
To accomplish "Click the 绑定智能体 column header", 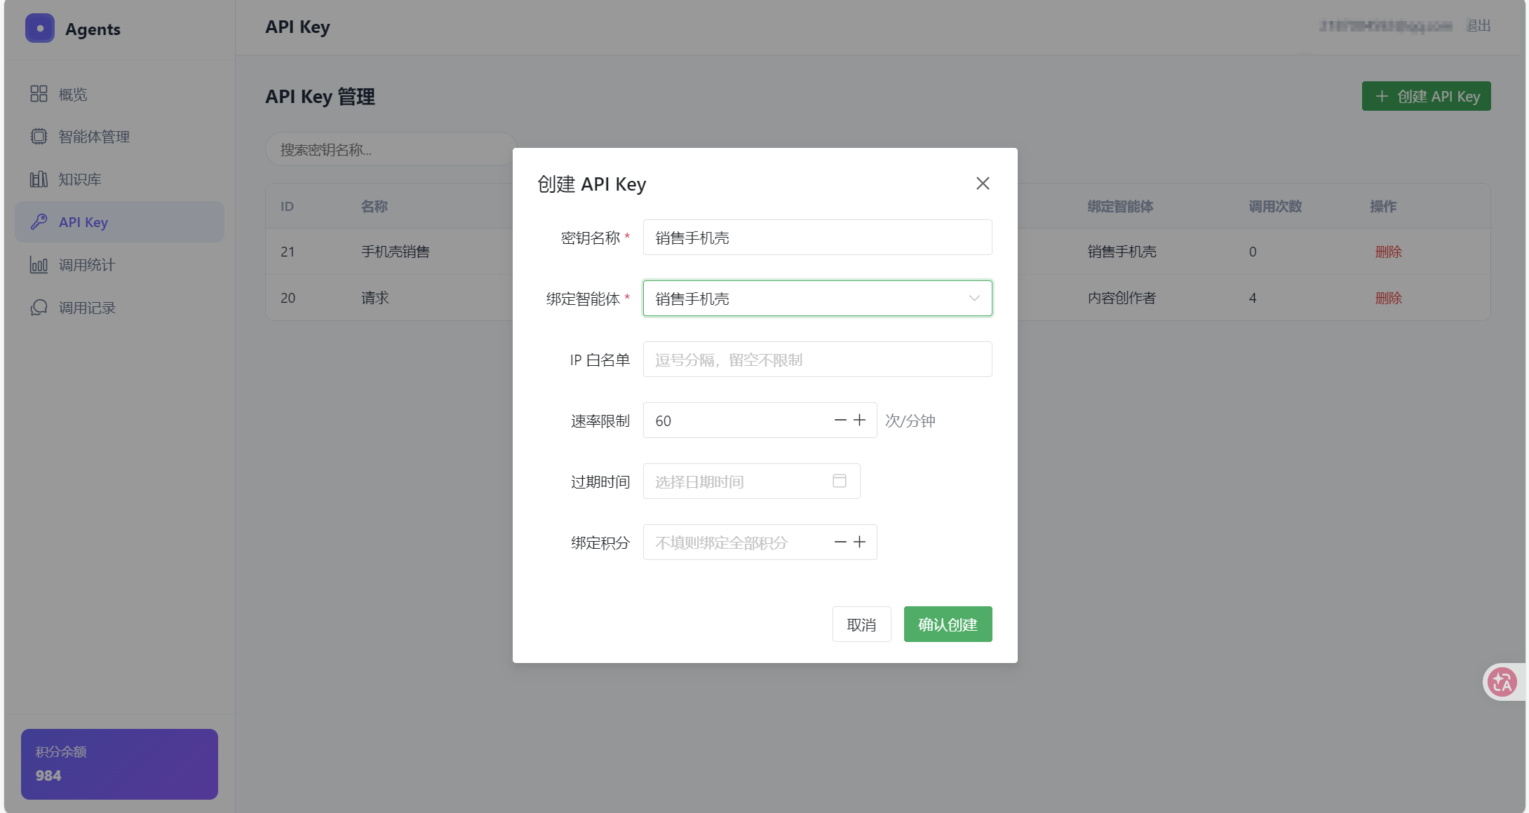I will (x=1120, y=207).
